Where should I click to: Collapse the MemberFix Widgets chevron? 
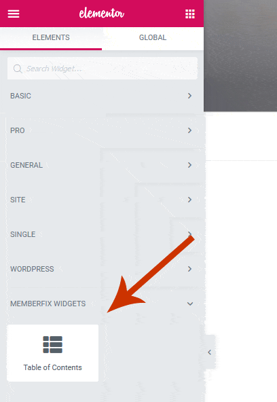pos(190,304)
